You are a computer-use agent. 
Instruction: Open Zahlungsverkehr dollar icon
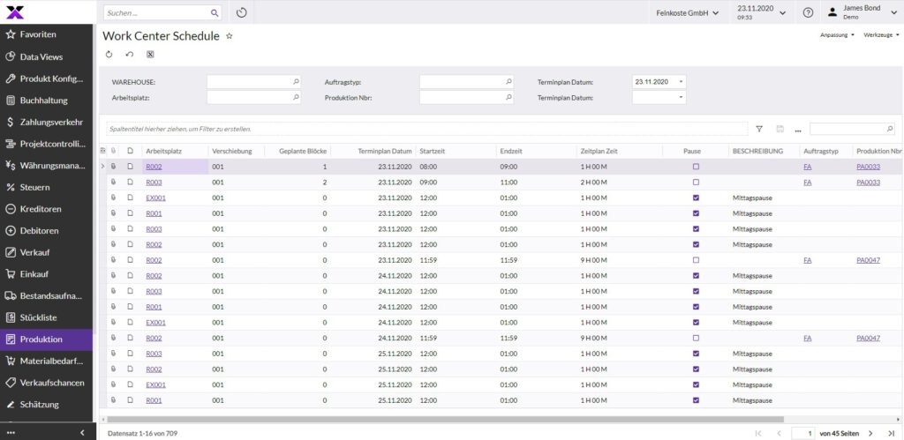coord(10,122)
